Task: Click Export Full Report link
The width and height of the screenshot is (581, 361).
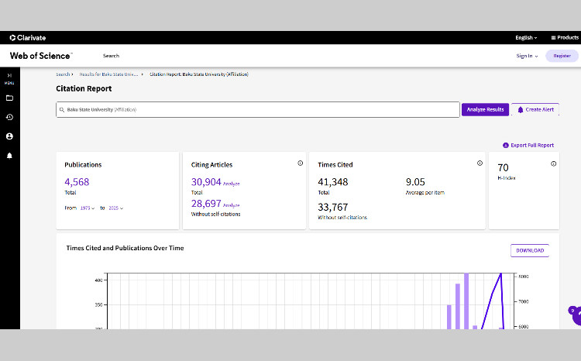Action: [528, 145]
